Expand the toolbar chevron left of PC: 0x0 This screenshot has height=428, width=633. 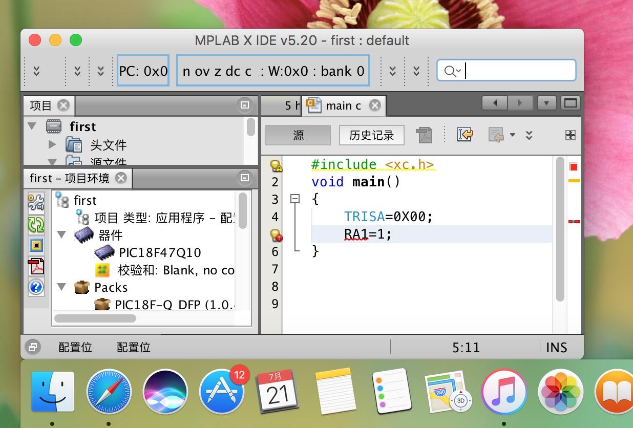[x=101, y=71]
